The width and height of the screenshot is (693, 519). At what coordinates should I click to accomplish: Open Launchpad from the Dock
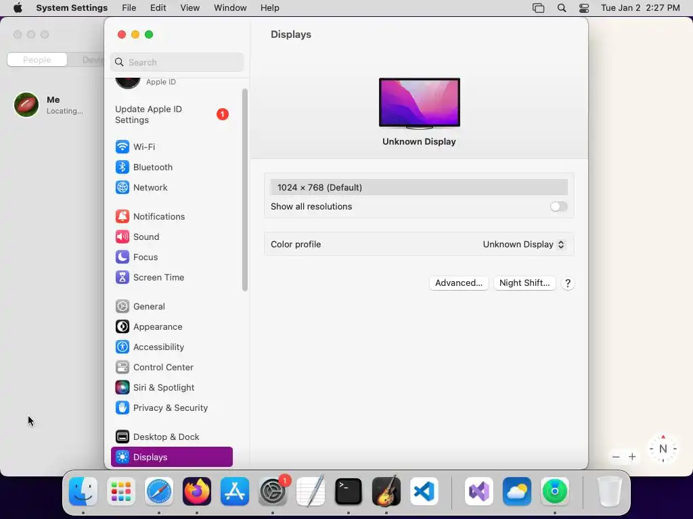pyautogui.click(x=121, y=491)
